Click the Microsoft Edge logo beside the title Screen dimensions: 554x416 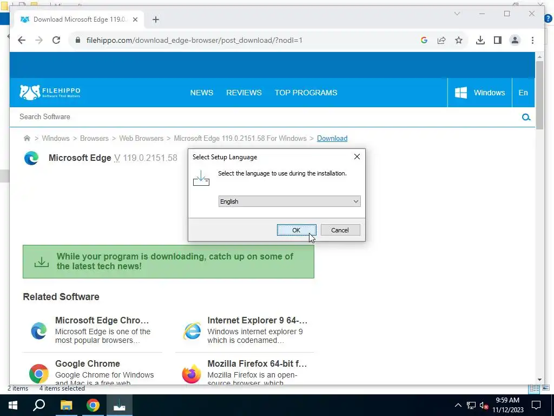tap(31, 158)
